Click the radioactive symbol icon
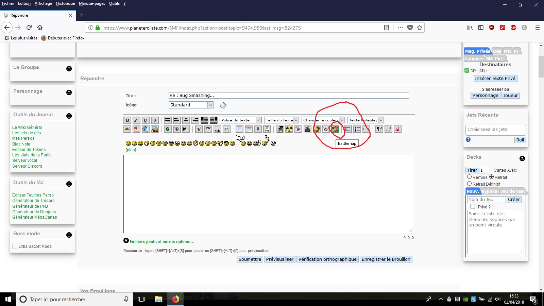The height and width of the screenshot is (306, 544). [x=289, y=129]
